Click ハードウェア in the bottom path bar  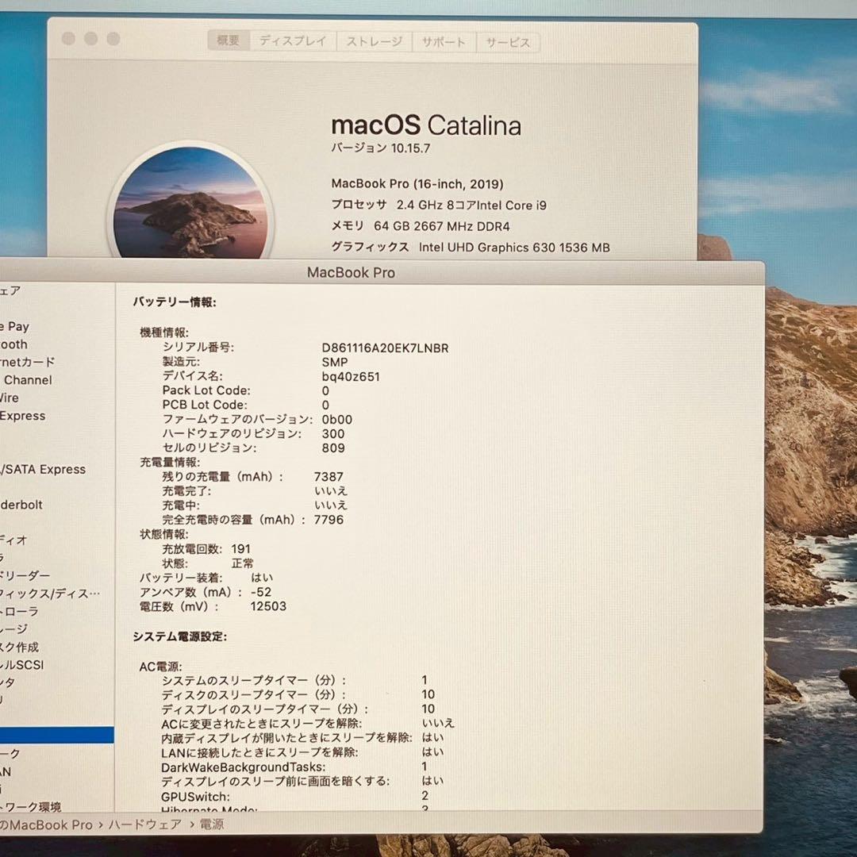click(x=139, y=824)
